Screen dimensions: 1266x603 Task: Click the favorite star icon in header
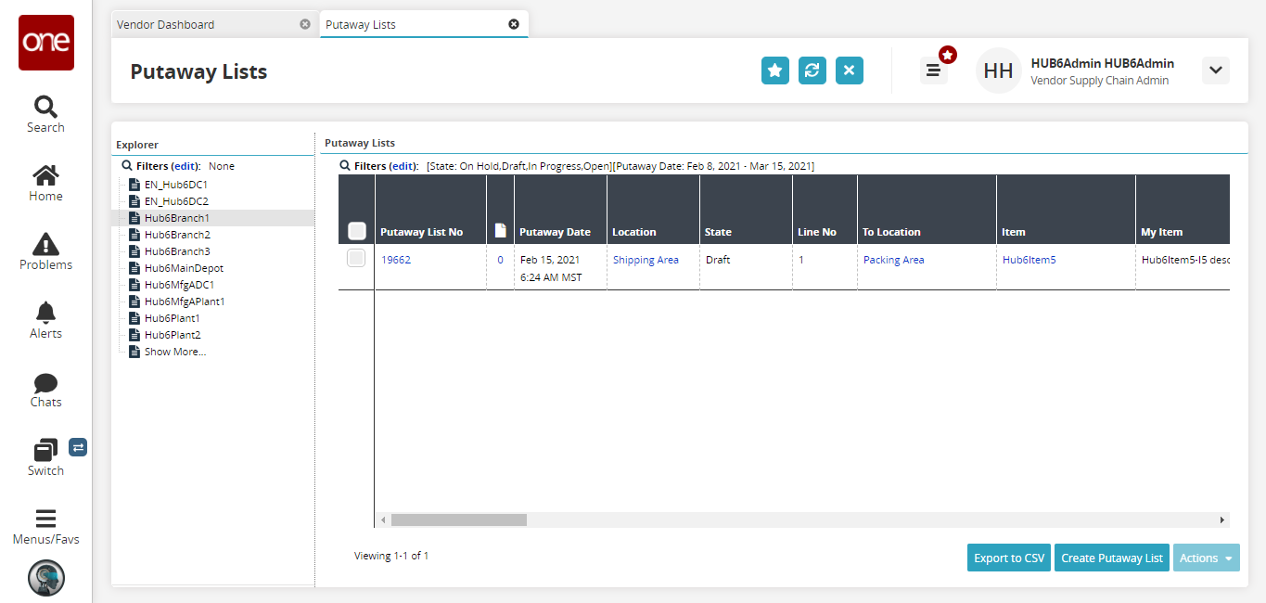[775, 71]
